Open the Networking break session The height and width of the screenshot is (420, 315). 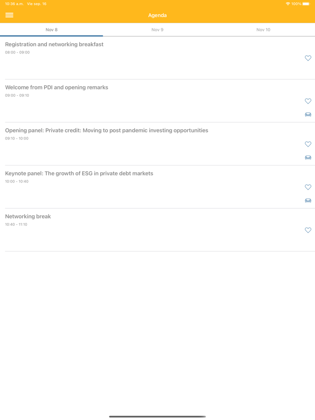click(28, 217)
